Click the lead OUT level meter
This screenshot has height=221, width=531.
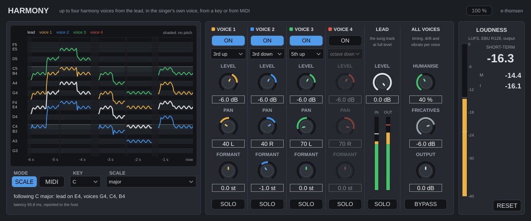coord(388,153)
